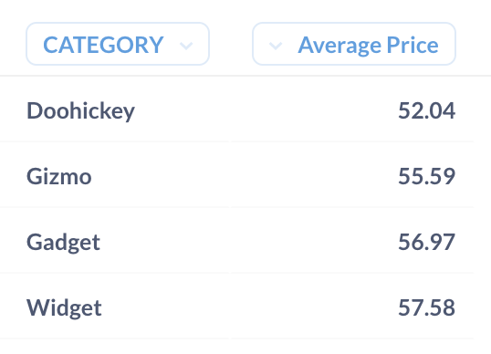Click empty space in Widget's price cell
Image resolution: width=491 pixels, height=354 pixels.
tap(313, 307)
